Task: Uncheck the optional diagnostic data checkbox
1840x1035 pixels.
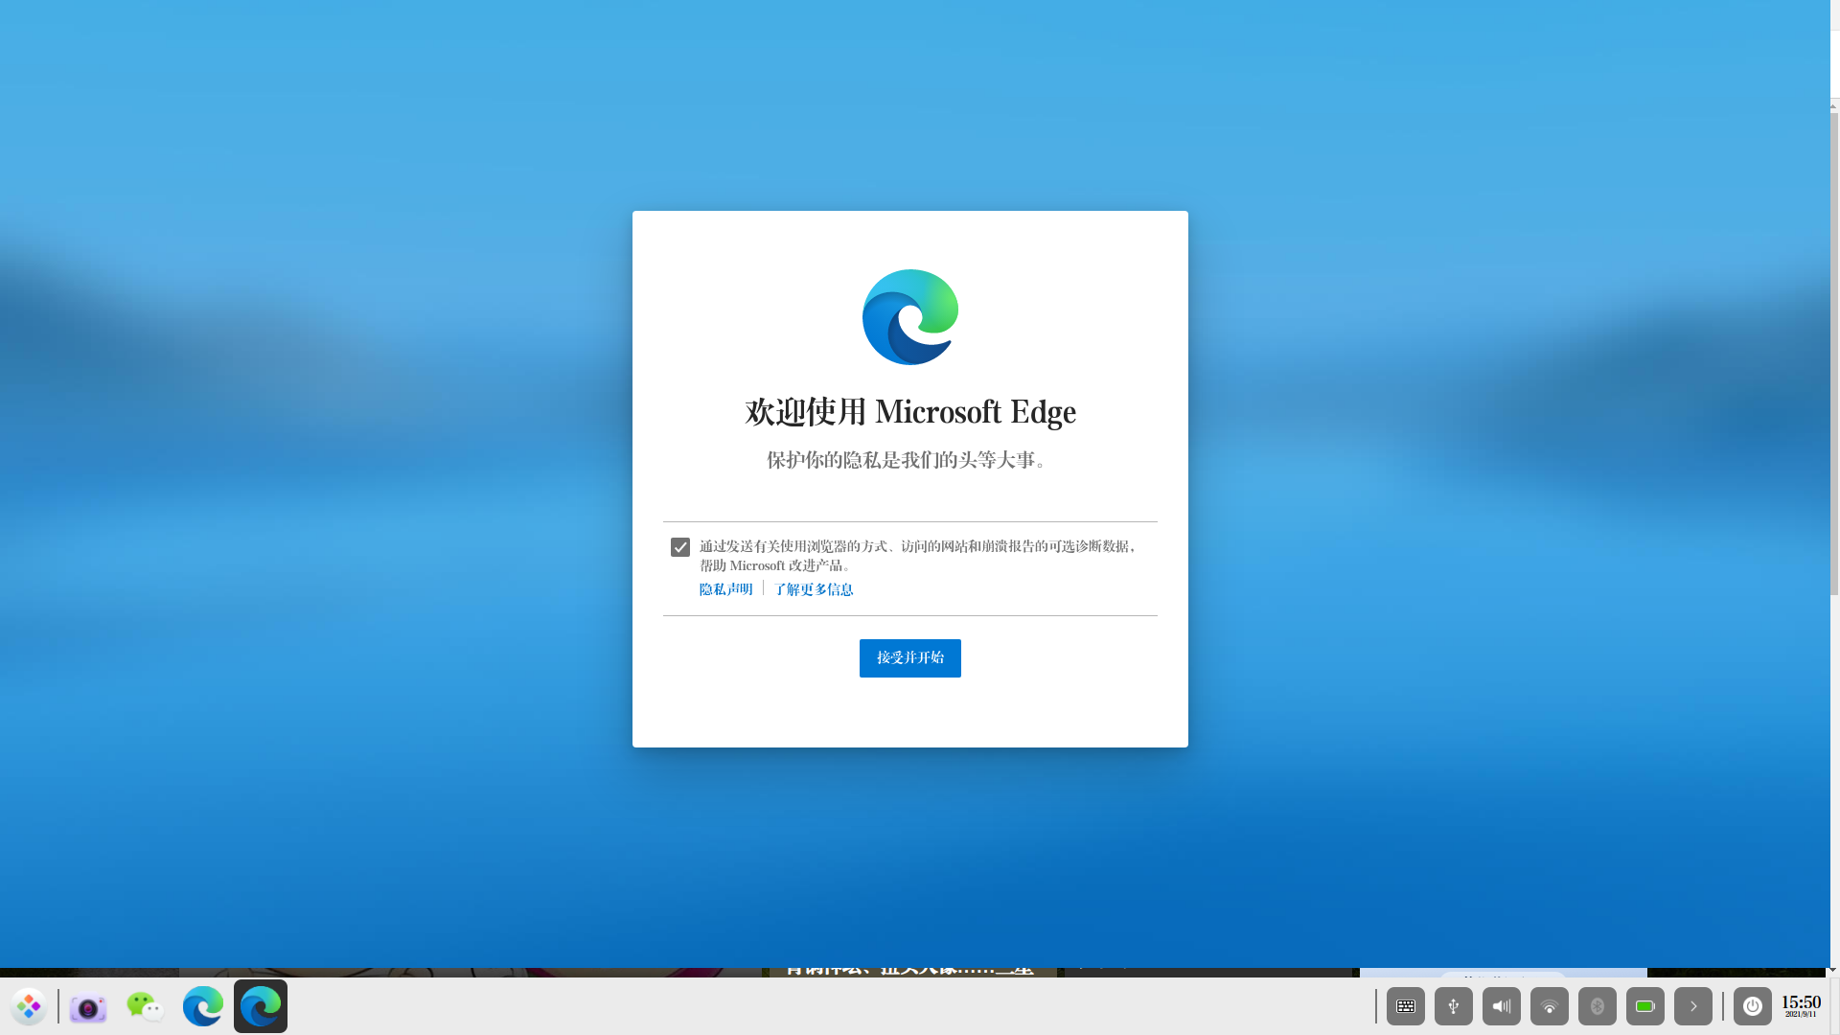Action: pyautogui.click(x=680, y=547)
